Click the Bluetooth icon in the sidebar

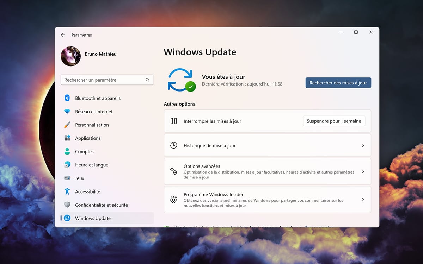[x=67, y=98]
